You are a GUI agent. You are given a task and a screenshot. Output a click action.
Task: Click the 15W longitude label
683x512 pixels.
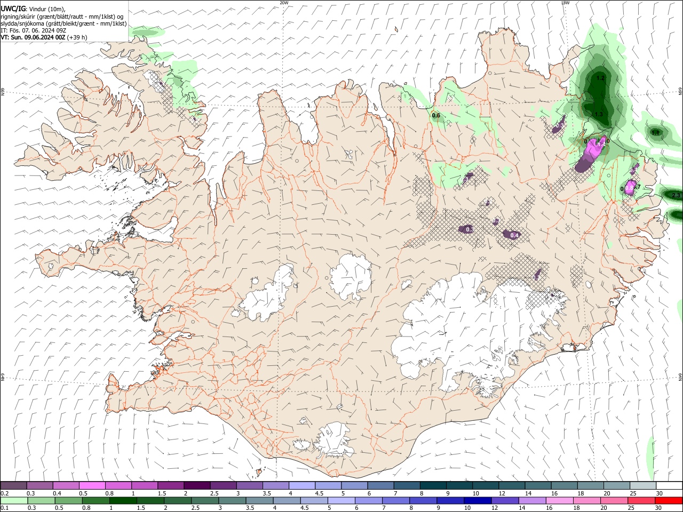pyautogui.click(x=565, y=3)
